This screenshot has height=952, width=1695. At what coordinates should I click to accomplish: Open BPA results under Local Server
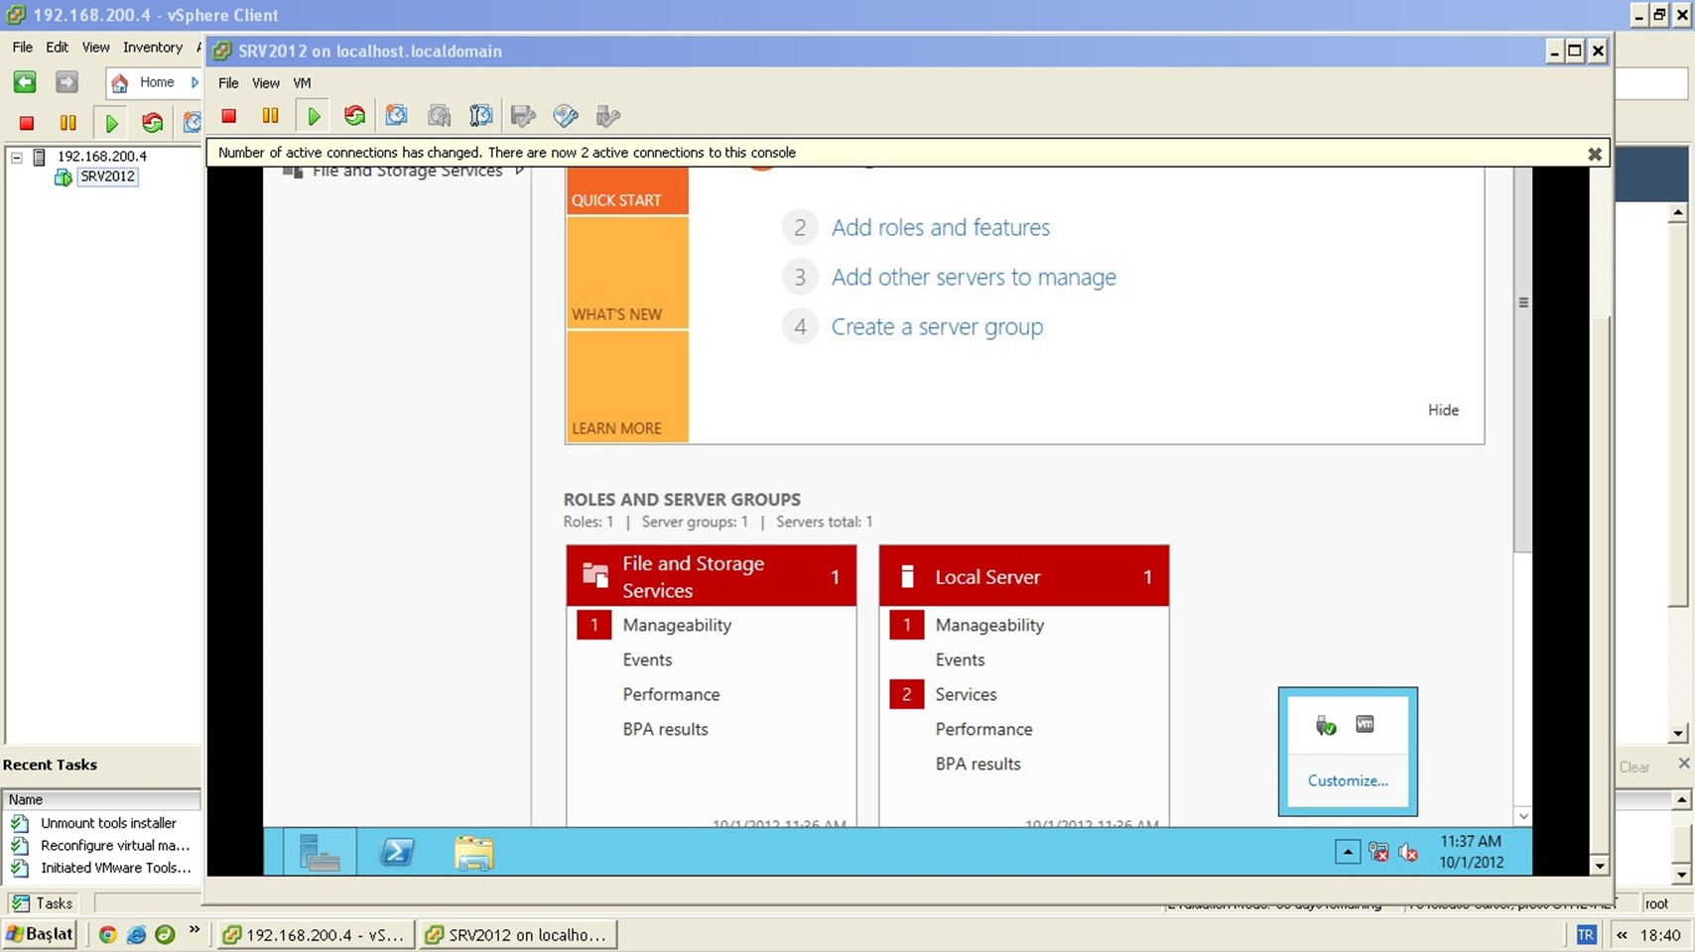(978, 764)
